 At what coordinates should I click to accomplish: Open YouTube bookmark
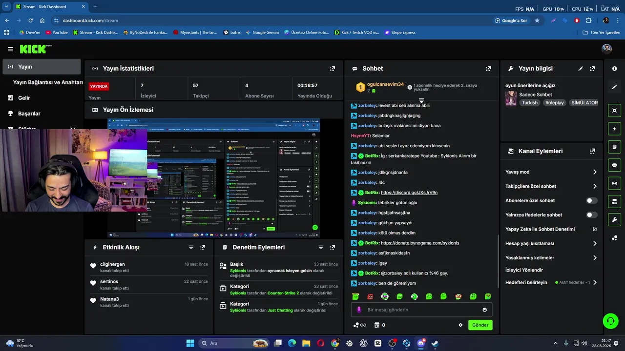57,33
